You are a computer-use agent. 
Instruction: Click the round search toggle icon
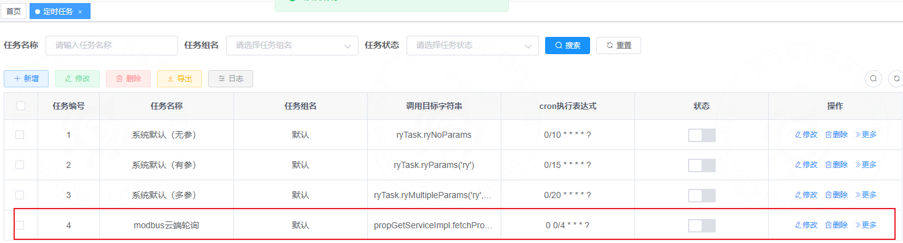coord(874,79)
